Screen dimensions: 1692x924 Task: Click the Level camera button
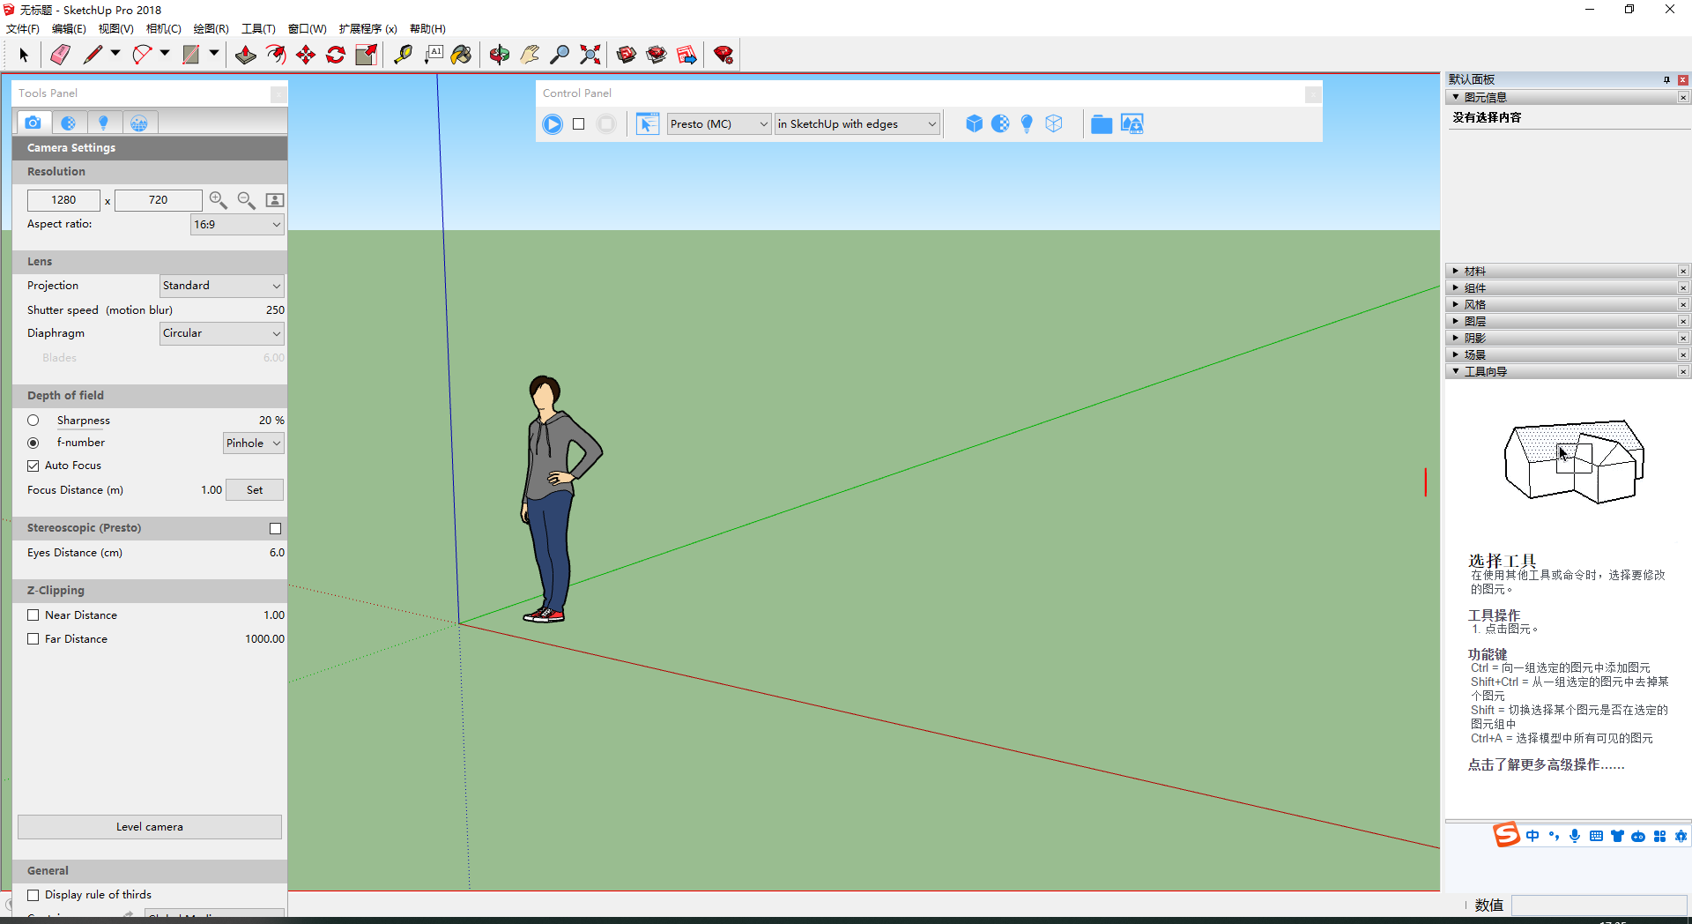(x=150, y=827)
